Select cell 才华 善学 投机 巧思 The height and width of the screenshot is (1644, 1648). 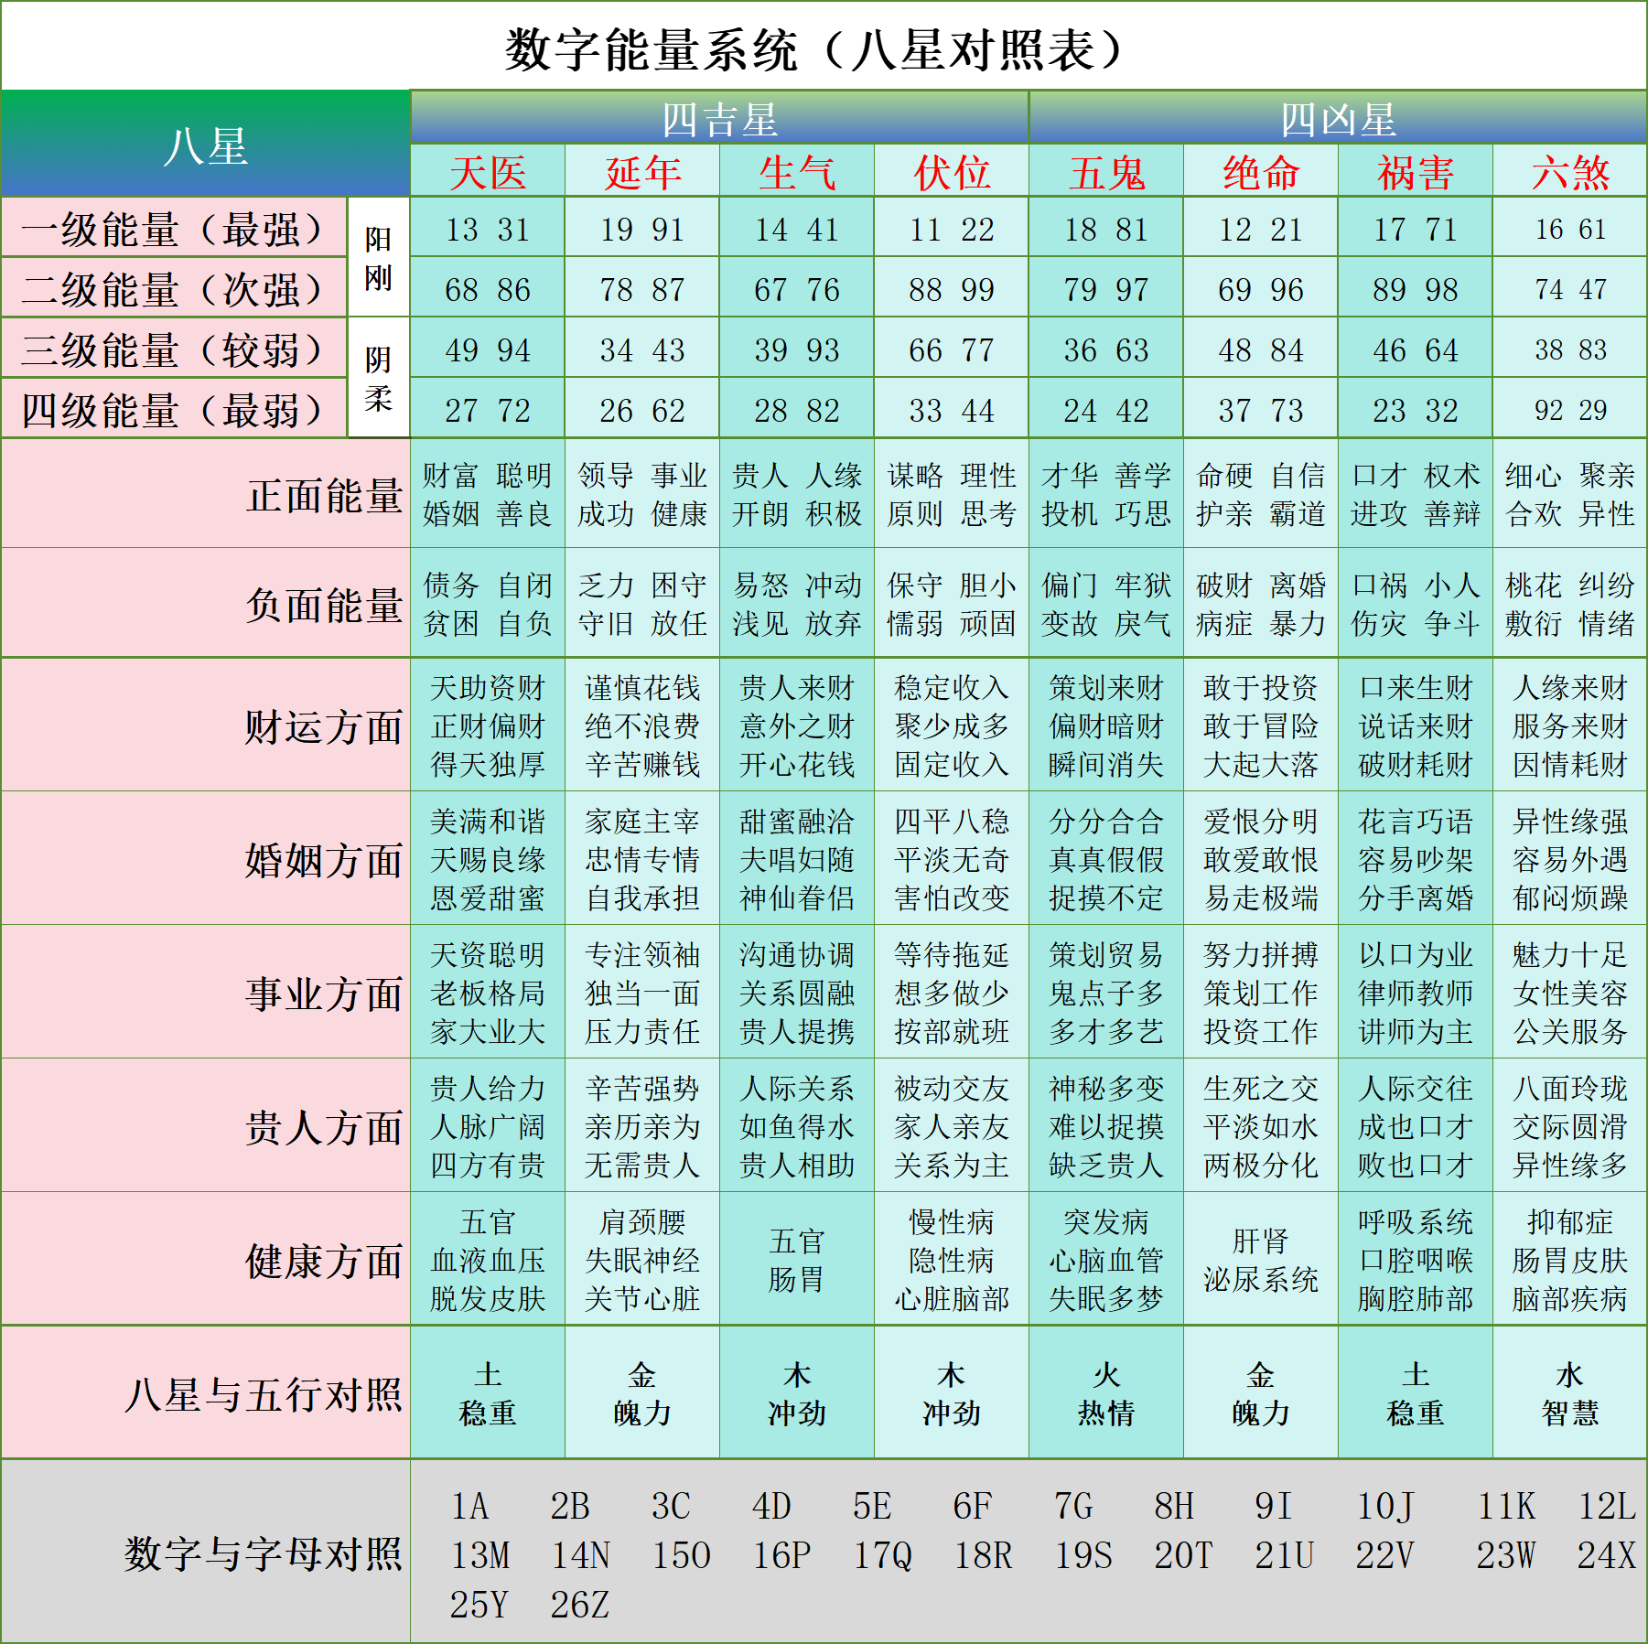point(1106,494)
